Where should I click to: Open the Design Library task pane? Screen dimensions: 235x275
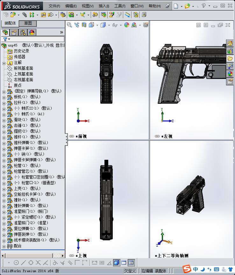[230, 51]
